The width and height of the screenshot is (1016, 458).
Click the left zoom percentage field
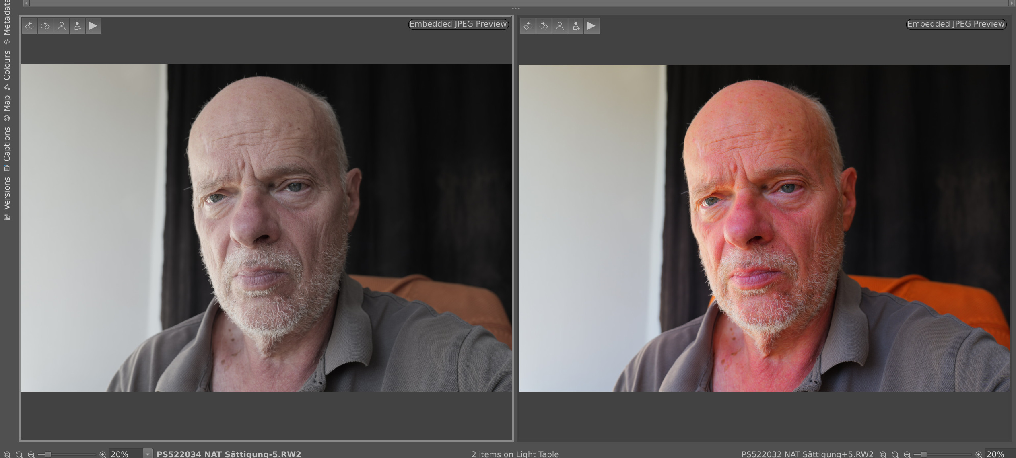(x=126, y=454)
